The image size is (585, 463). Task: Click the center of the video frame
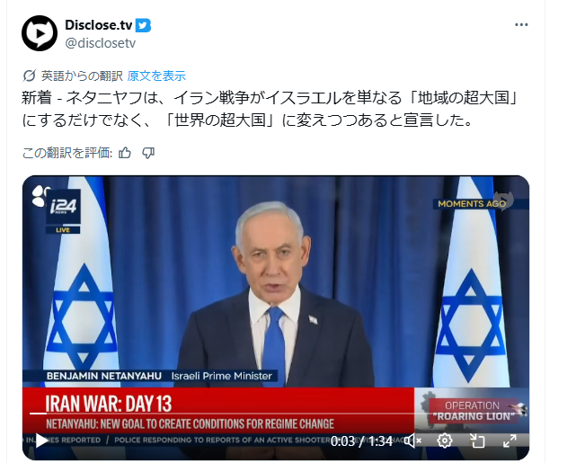coord(276,317)
